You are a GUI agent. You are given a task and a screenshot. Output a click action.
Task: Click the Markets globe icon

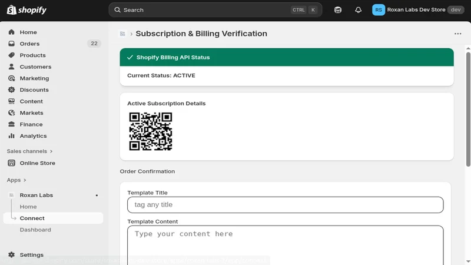pyautogui.click(x=11, y=112)
